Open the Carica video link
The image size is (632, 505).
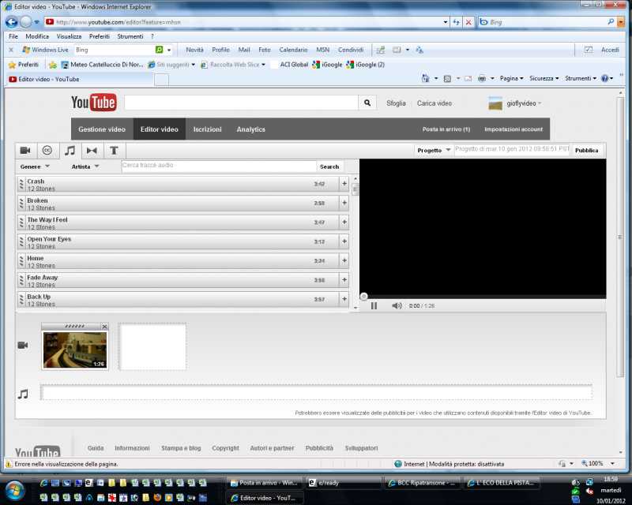click(x=434, y=103)
